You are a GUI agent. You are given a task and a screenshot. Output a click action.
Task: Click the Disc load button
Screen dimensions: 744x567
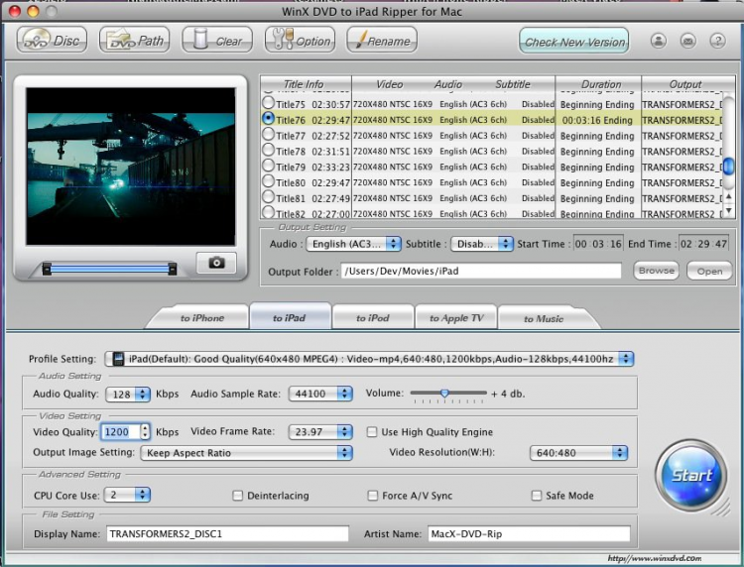(x=52, y=41)
